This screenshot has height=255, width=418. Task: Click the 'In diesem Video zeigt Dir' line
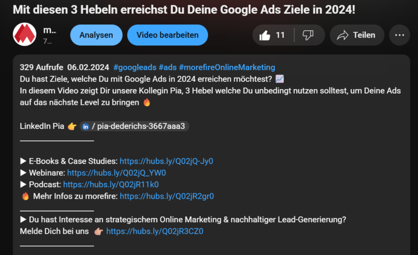click(211, 91)
